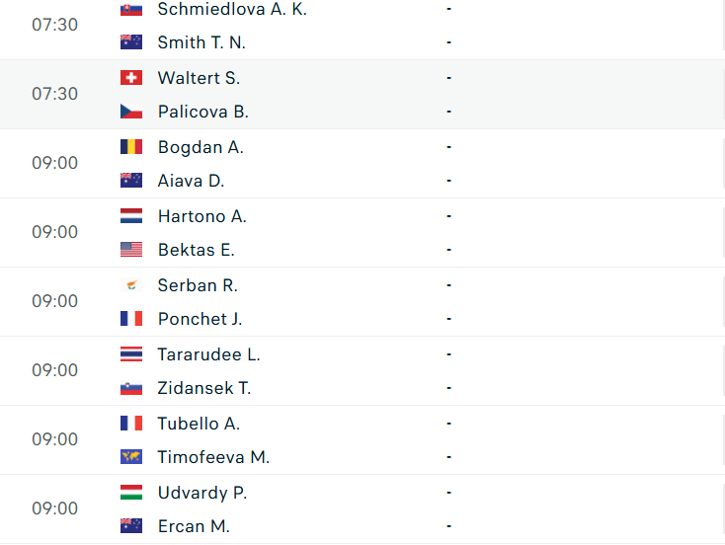Click the 07:30 time of Waltert match
The height and width of the screenshot is (545, 725).
click(x=54, y=94)
